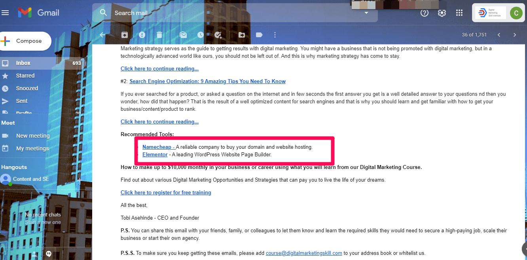
Task: Open the Move to folder icon
Action: (x=242, y=35)
